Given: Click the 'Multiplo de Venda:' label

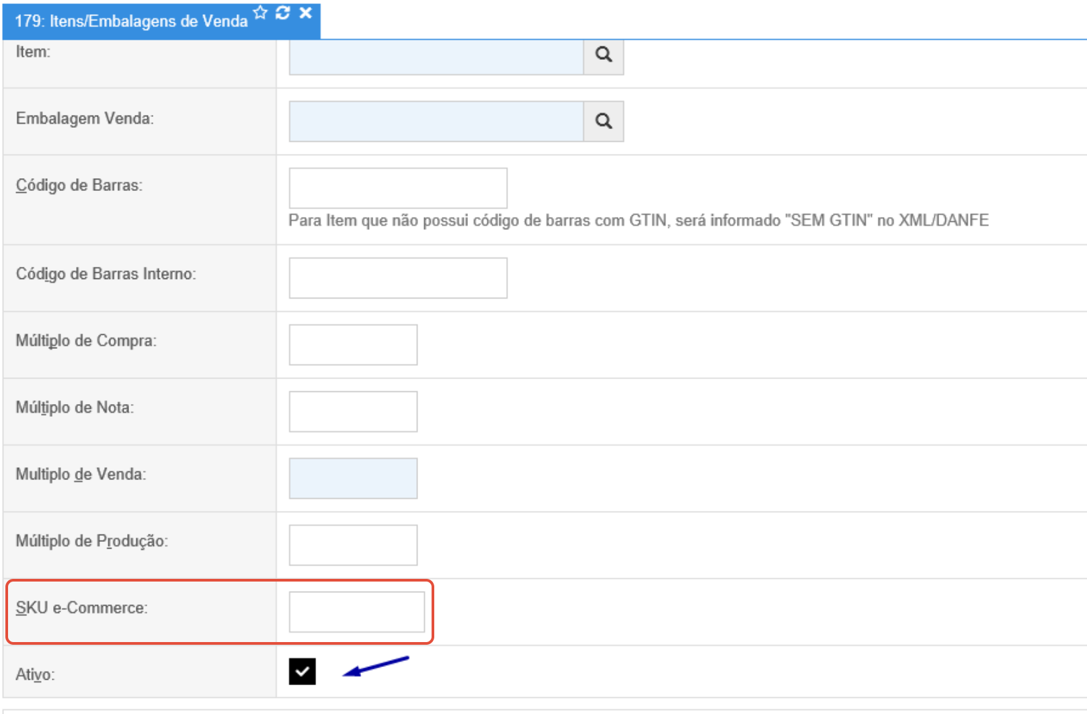Looking at the screenshot, I should click(x=81, y=475).
